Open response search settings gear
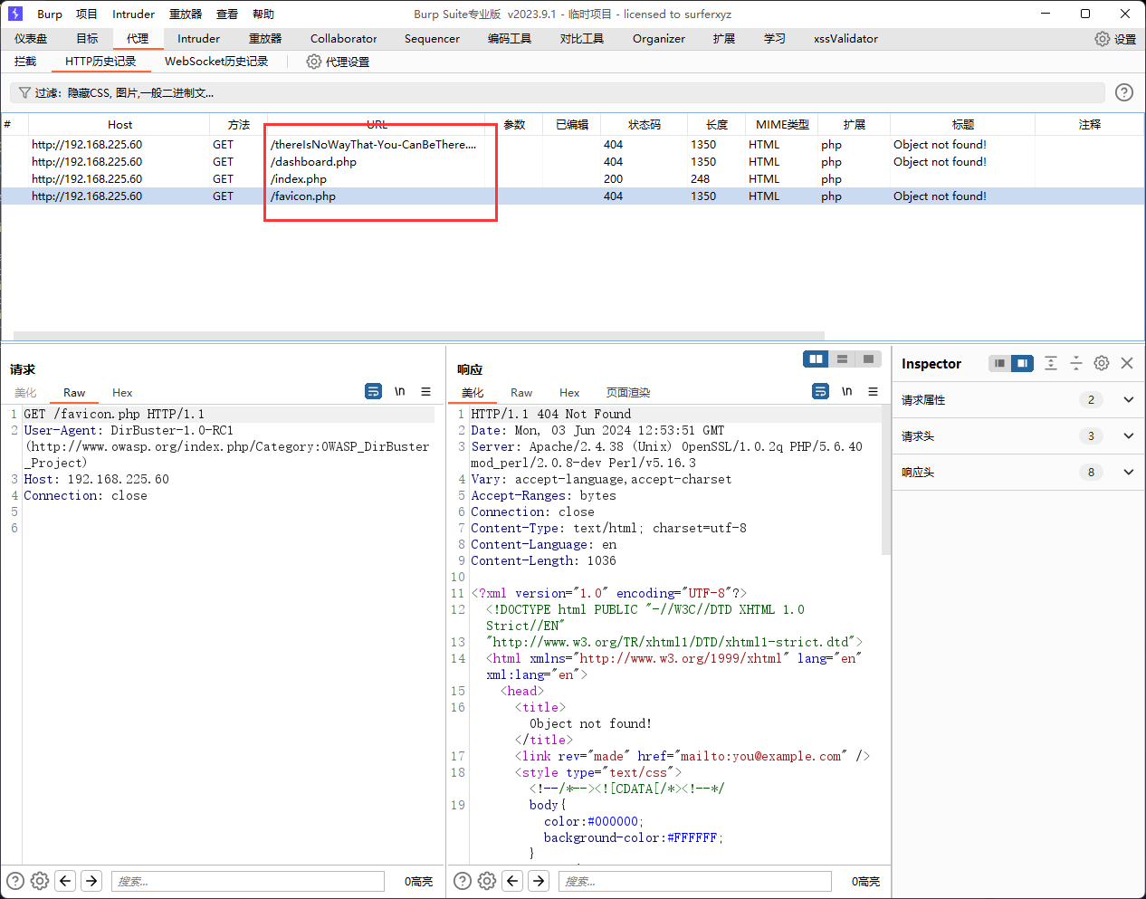The height and width of the screenshot is (899, 1146). 487,880
